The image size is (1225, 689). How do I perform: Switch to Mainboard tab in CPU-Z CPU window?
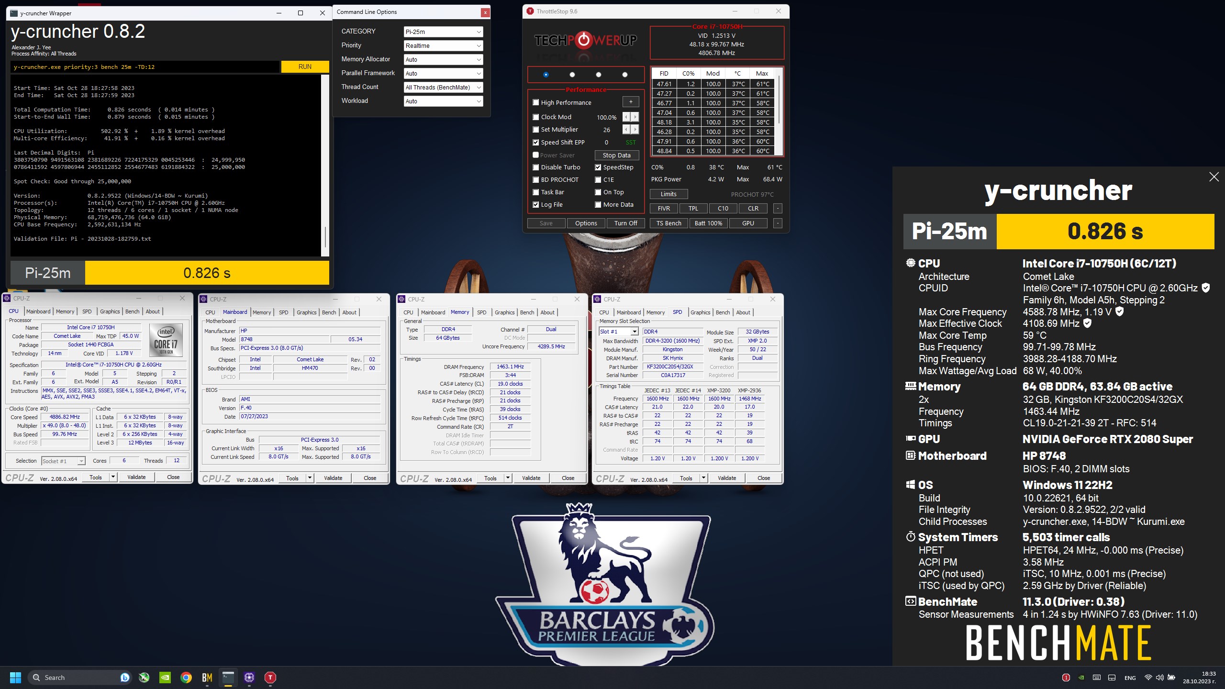(38, 311)
